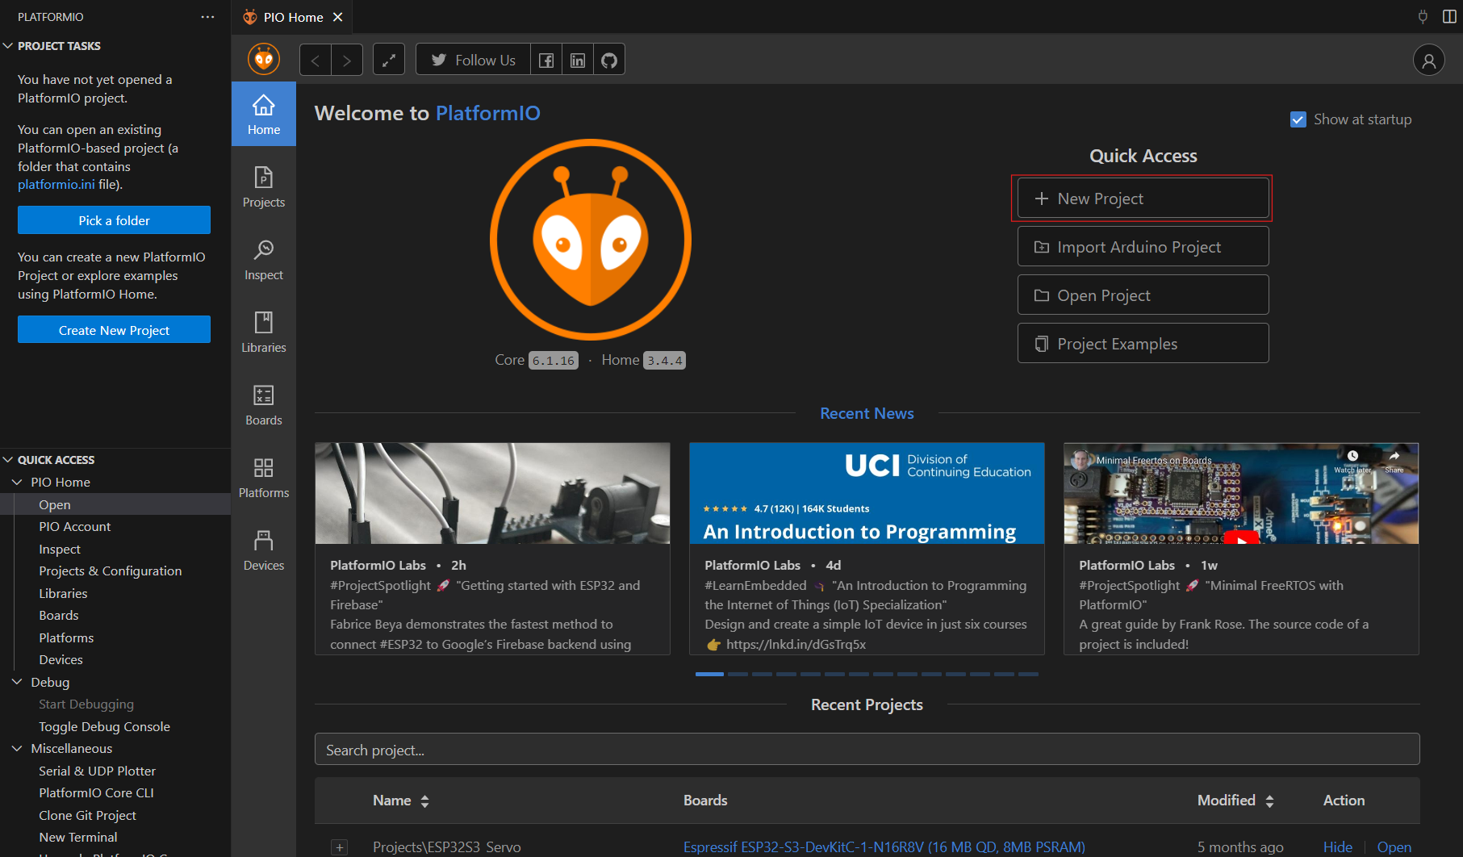Open the LinkedIn icon link
The height and width of the screenshot is (857, 1463).
[x=578, y=60]
